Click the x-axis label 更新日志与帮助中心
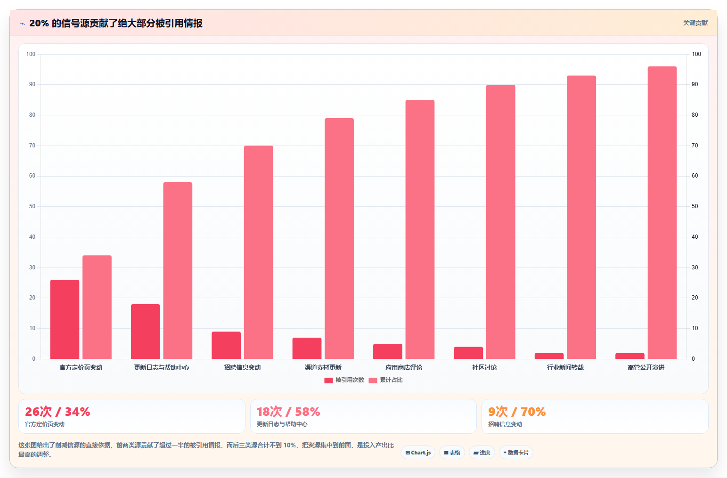Viewport: 727px width, 478px height. click(162, 367)
